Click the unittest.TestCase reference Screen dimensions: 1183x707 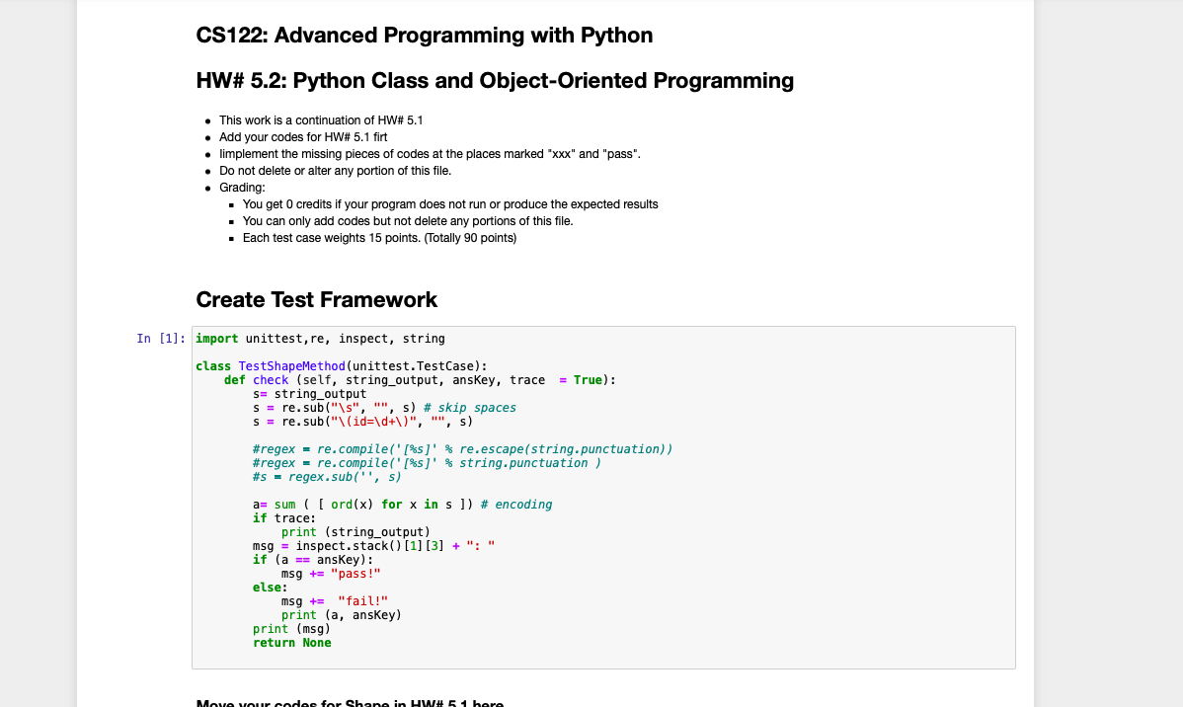[x=411, y=365]
